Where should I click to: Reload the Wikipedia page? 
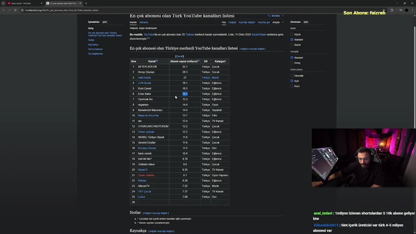(15, 10)
